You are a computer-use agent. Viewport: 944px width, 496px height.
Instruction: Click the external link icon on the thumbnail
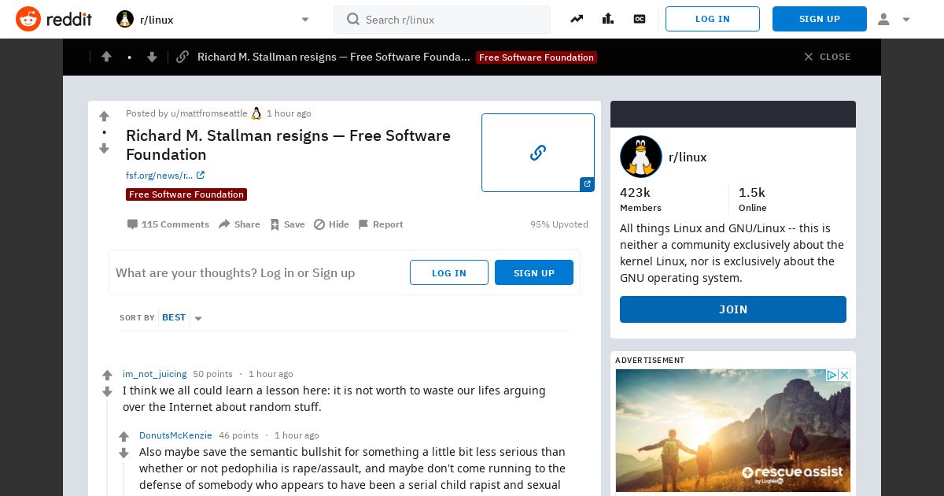[x=587, y=184]
